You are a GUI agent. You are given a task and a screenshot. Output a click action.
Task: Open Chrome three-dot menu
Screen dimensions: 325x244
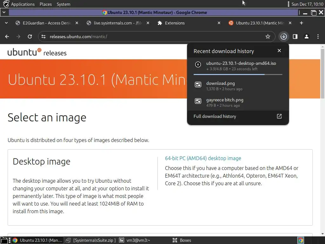318,37
